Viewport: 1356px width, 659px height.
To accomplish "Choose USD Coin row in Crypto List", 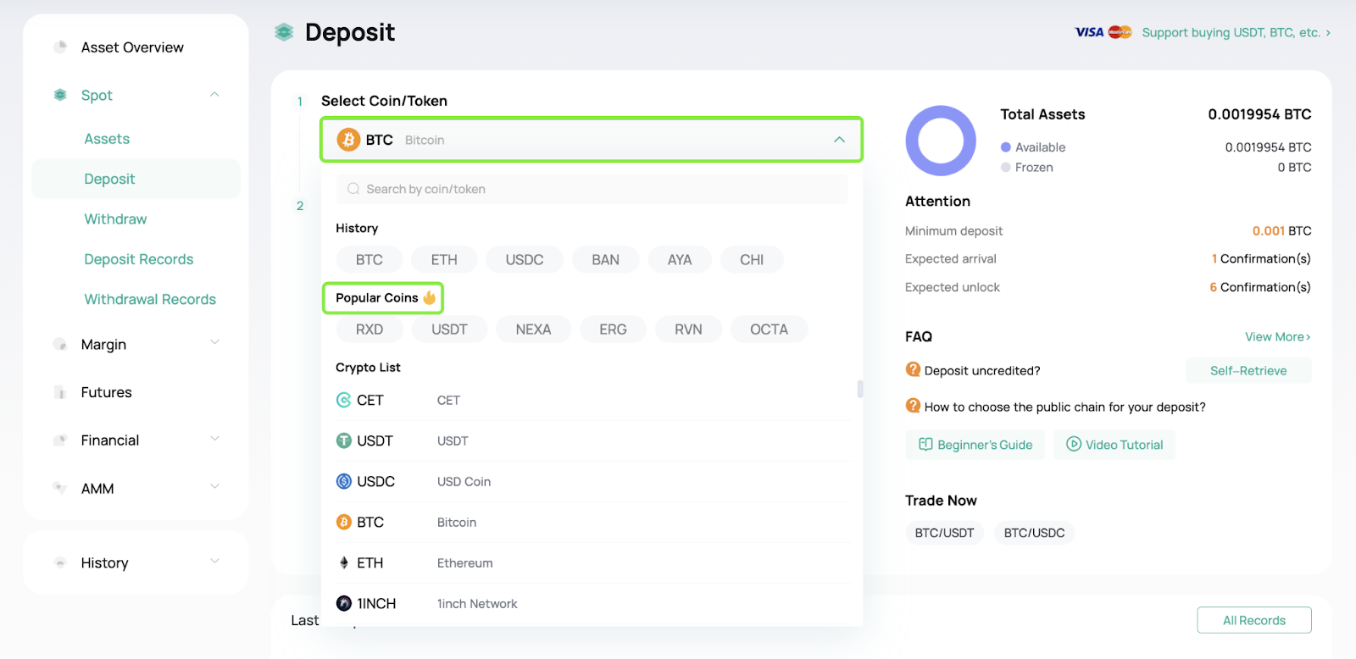I will coord(593,481).
